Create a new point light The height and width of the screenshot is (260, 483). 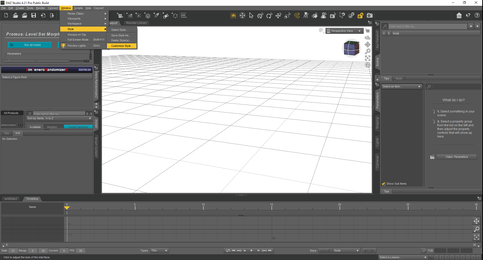138,16
